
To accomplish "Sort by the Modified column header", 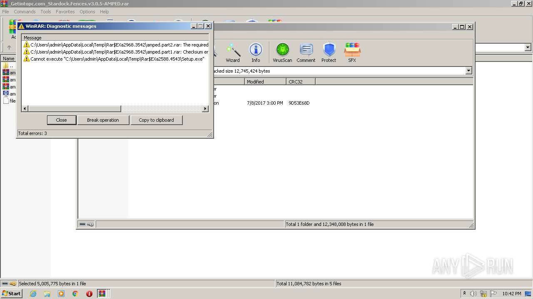I will click(265, 82).
